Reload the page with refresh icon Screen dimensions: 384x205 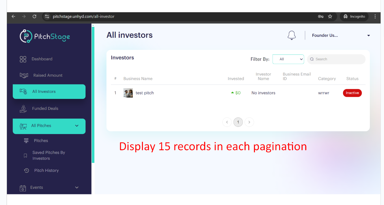pos(34,16)
